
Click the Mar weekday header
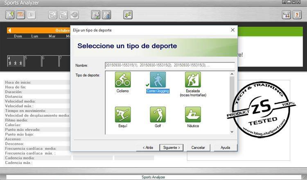[x=52, y=36]
